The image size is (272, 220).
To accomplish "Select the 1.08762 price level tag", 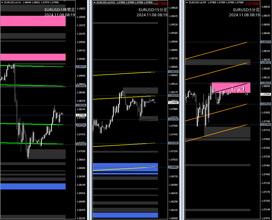I will pyautogui.click(x=81, y=86).
